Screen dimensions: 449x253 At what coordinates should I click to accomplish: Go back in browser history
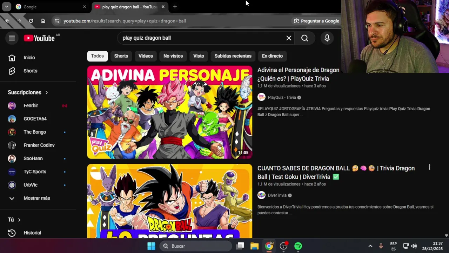tap(7, 21)
